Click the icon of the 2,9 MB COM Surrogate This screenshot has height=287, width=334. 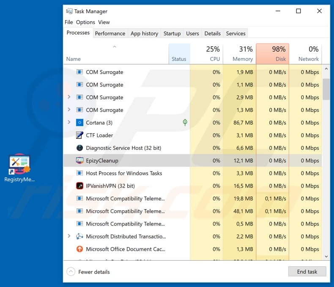pos(79,97)
